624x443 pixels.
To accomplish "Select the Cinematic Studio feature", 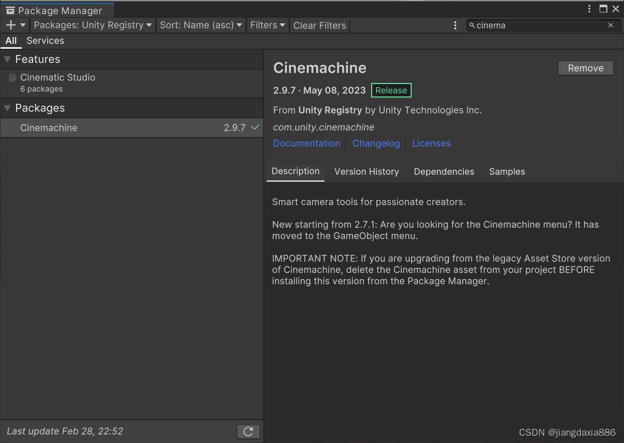I will (x=132, y=83).
